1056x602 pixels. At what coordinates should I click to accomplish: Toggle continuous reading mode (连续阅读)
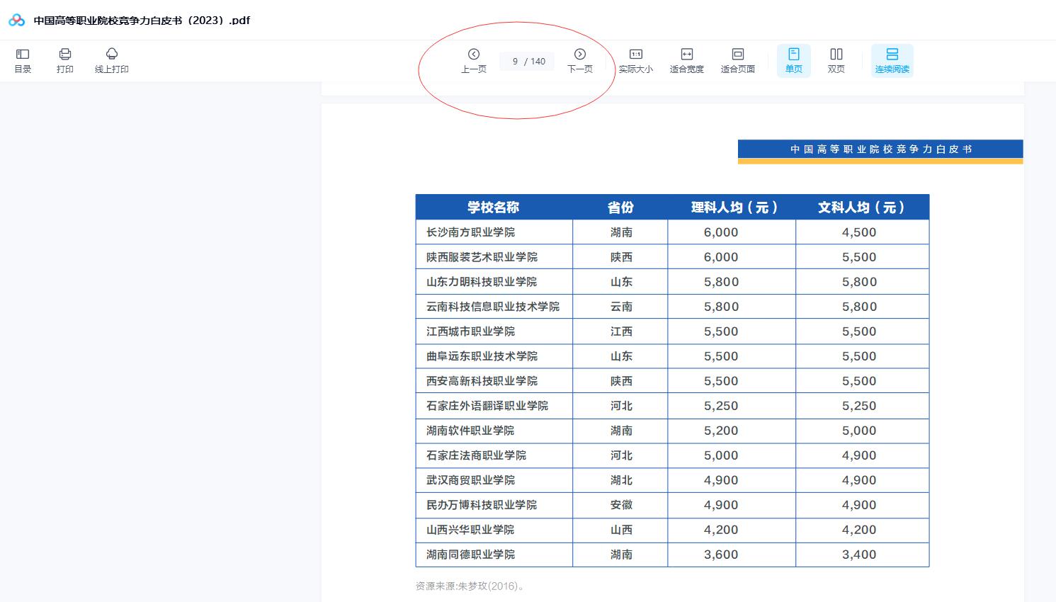pos(892,60)
